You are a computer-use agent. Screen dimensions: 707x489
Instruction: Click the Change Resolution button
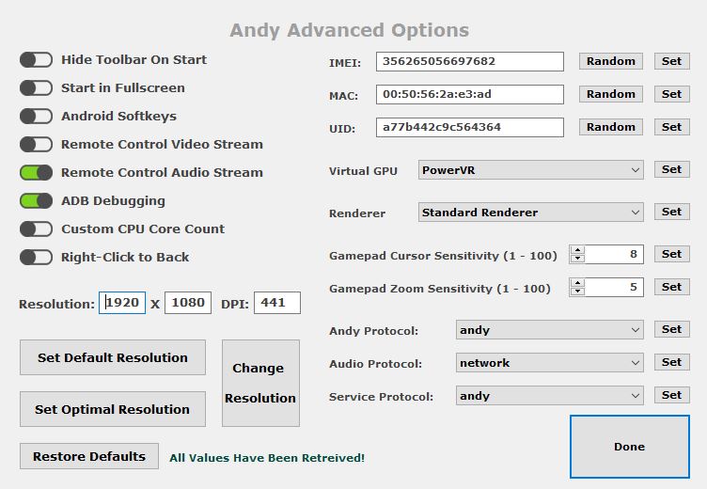260,383
